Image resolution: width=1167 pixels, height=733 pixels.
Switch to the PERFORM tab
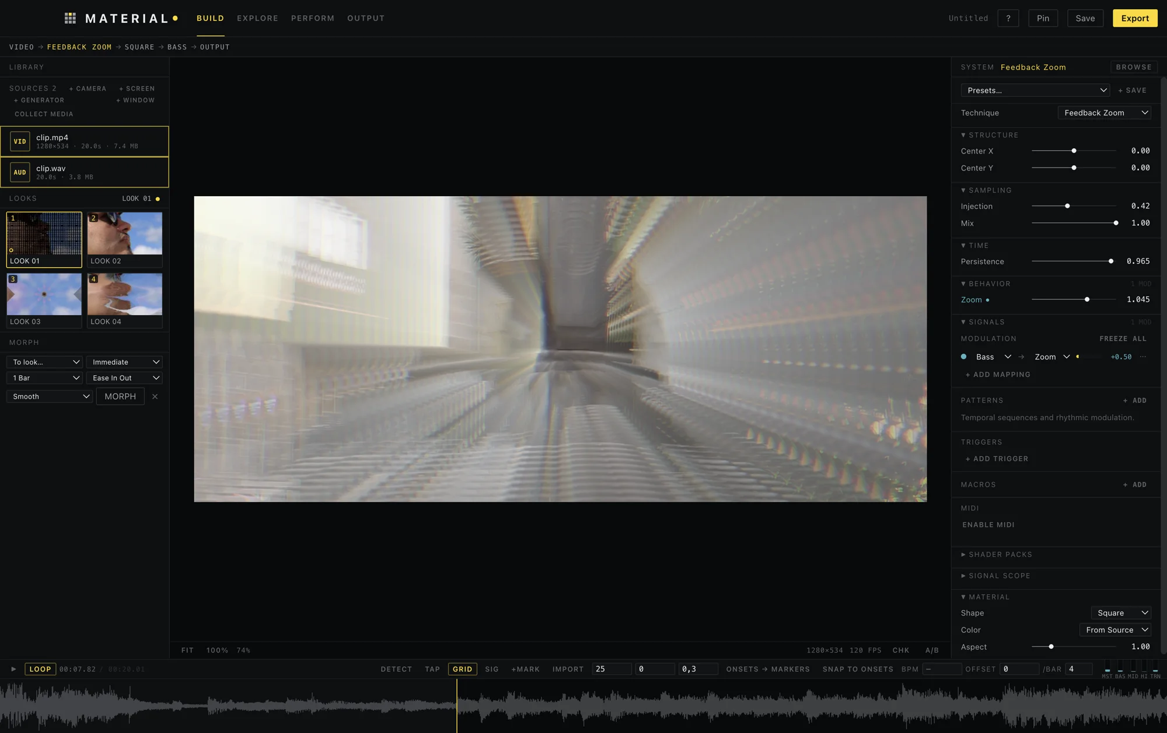coord(313,18)
